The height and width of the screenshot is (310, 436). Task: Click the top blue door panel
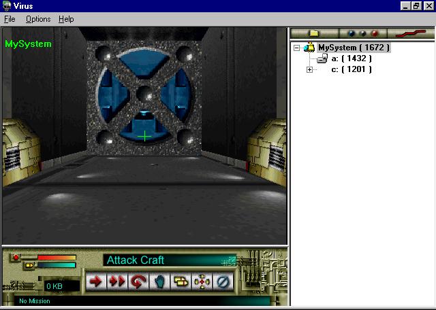click(x=144, y=64)
